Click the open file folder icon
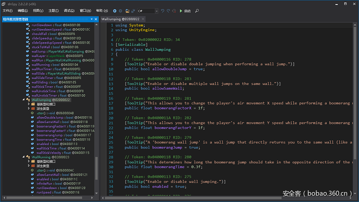 127,10
